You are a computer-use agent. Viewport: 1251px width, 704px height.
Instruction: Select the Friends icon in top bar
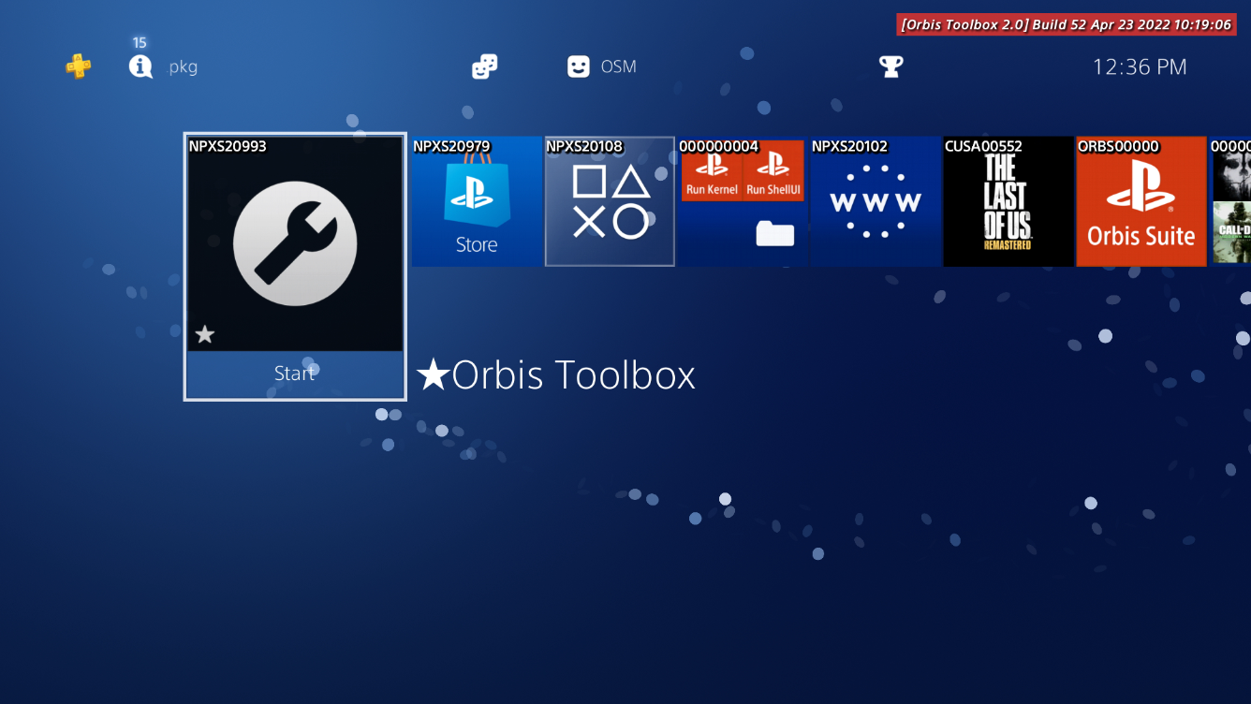tap(484, 66)
